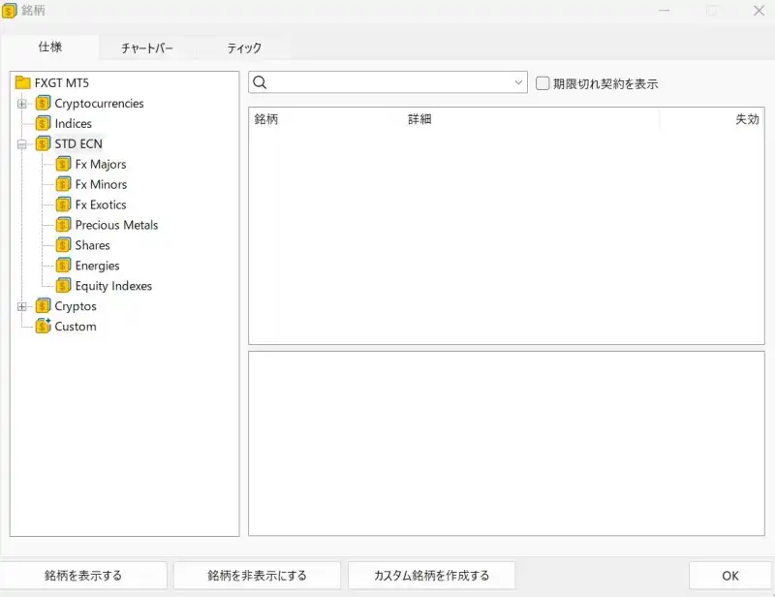Image resolution: width=775 pixels, height=597 pixels.
Task: Sort by the 銘柄 column header
Action: 265,119
